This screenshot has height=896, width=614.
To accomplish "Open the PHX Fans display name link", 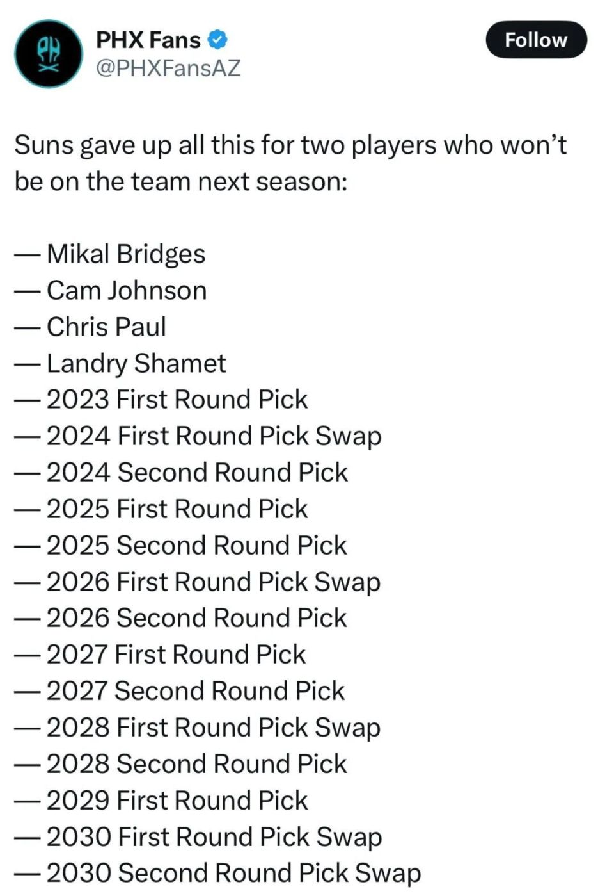I will pos(148,40).
